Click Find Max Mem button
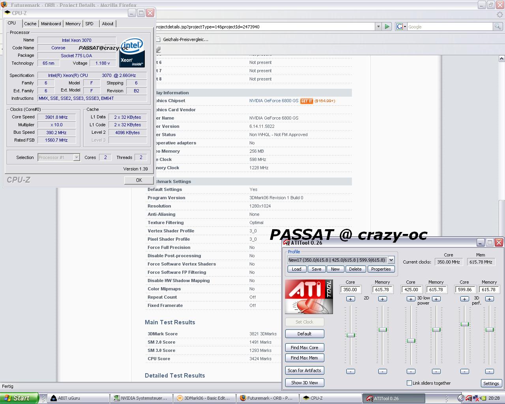The width and height of the screenshot is (505, 404). tap(305, 358)
